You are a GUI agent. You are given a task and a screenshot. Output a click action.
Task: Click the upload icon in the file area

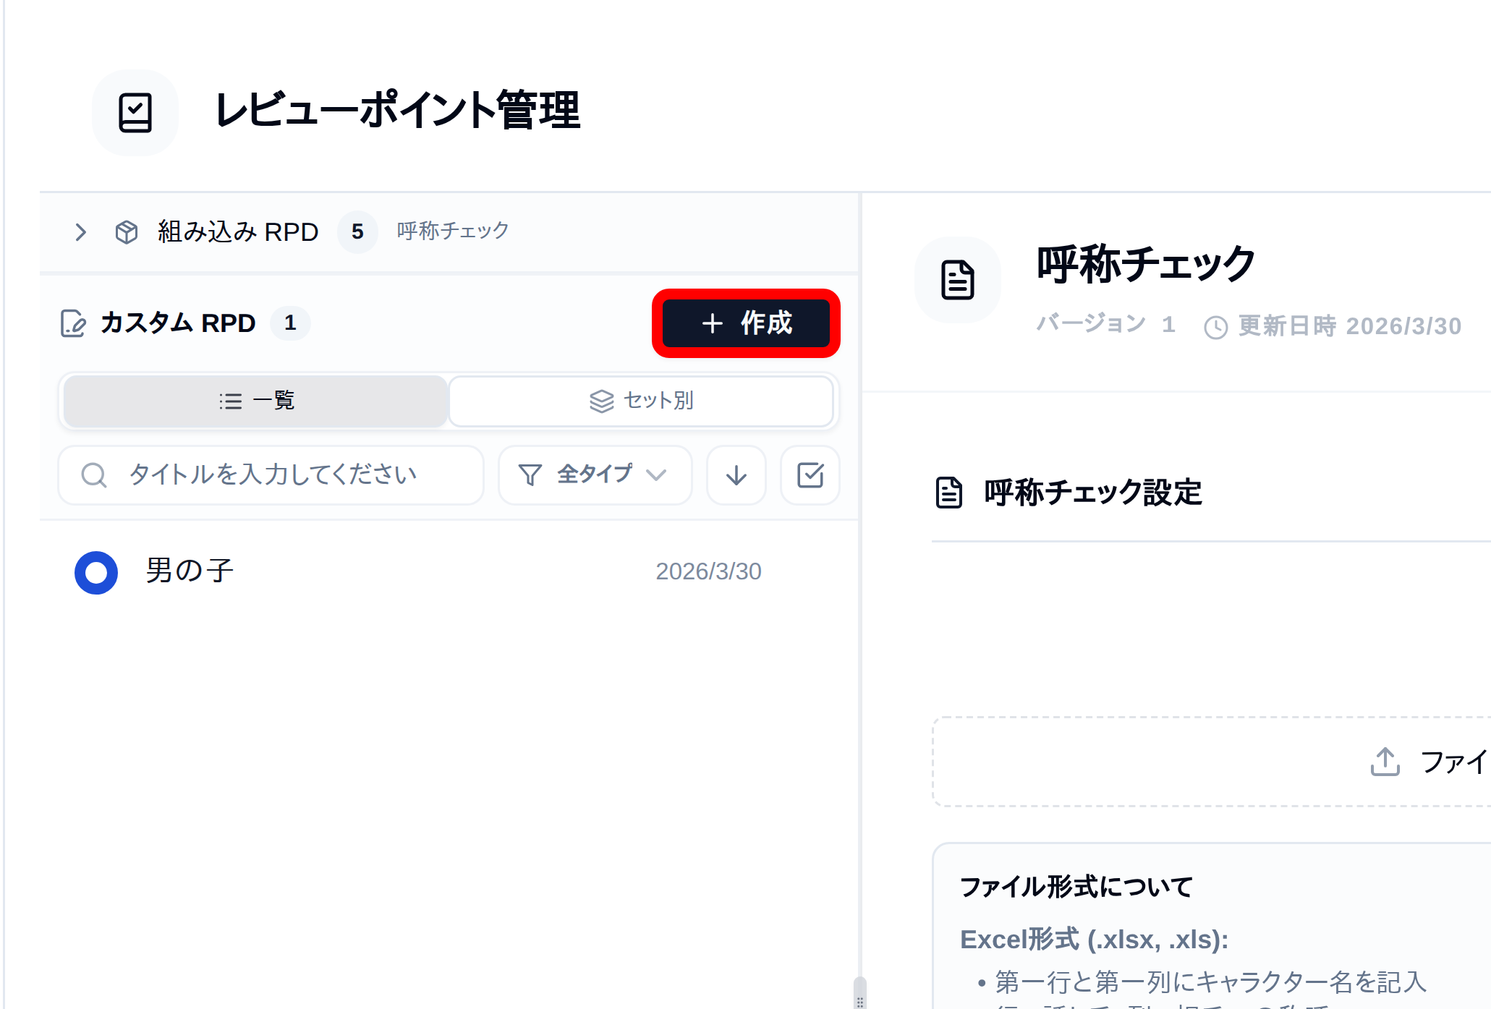1384,762
